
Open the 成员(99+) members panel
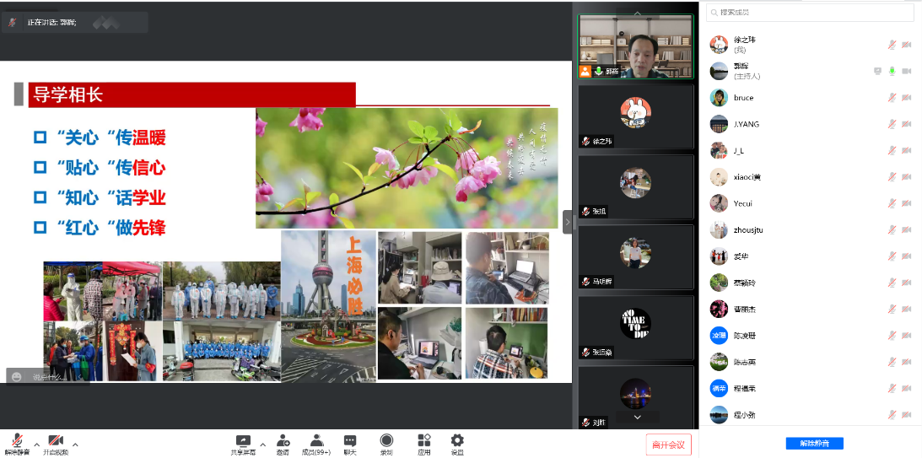point(316,442)
